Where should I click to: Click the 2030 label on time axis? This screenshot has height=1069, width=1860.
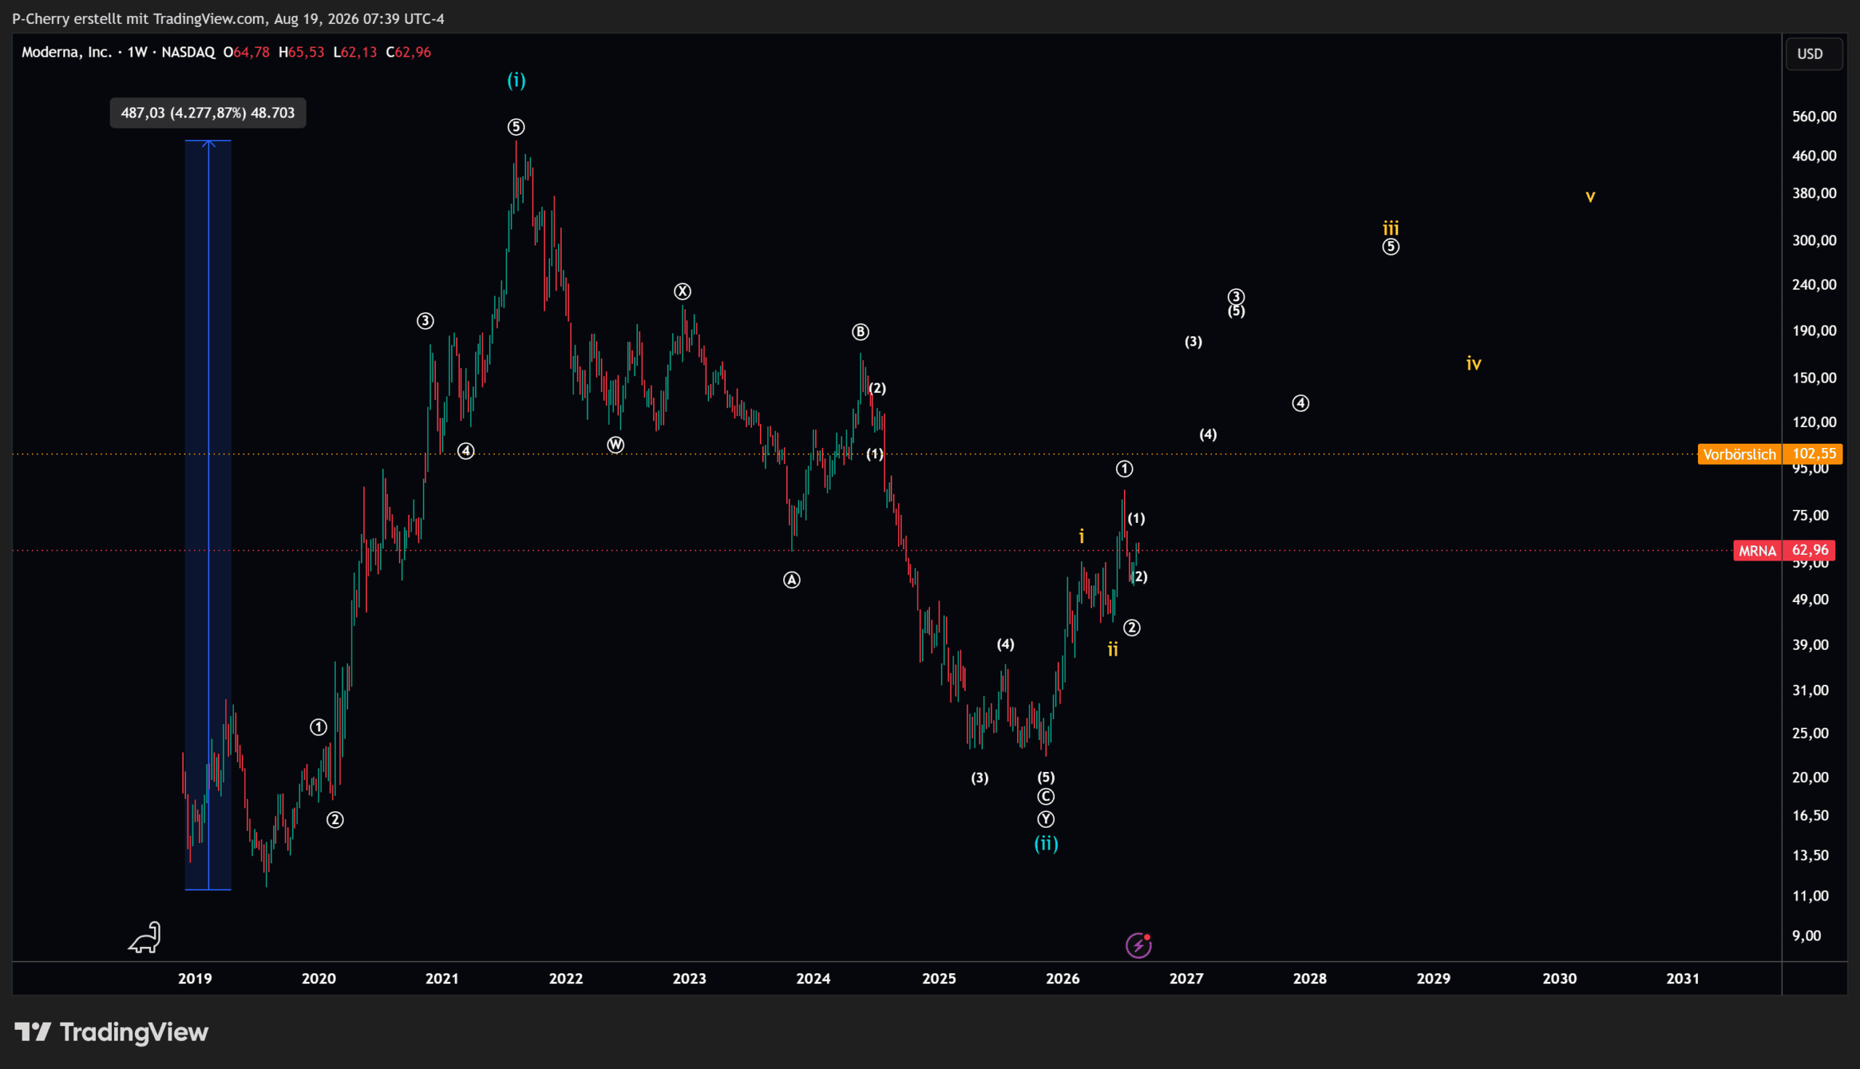(x=1560, y=979)
